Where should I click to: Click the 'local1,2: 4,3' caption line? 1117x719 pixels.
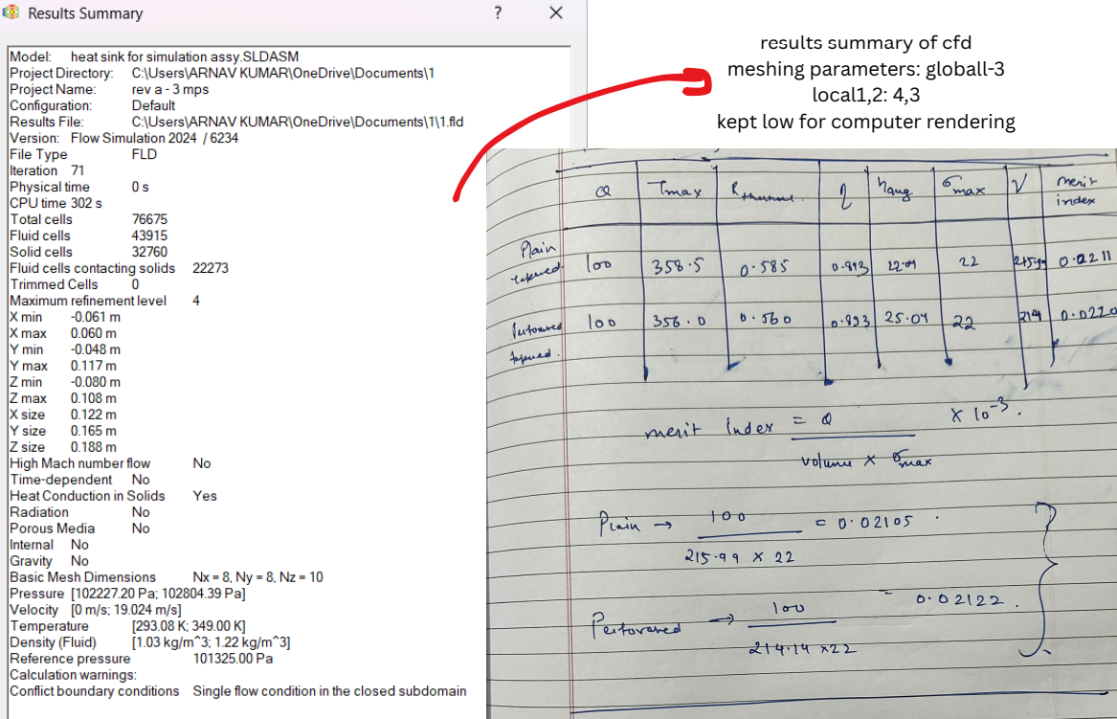click(865, 95)
